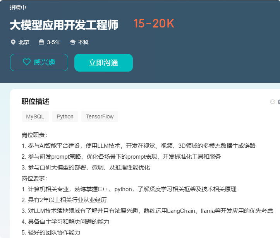Click the line mentioning LangChain、llama
The width and height of the screenshot is (280, 238).
[x=147, y=211]
